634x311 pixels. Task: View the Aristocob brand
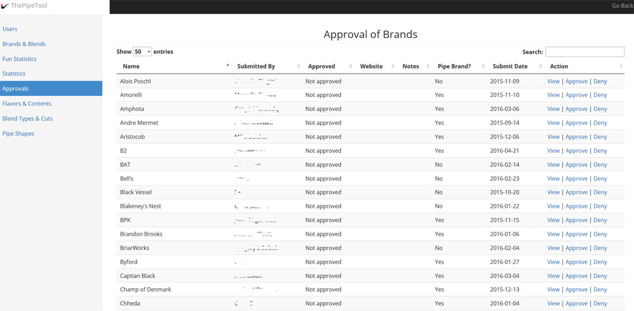click(x=553, y=137)
